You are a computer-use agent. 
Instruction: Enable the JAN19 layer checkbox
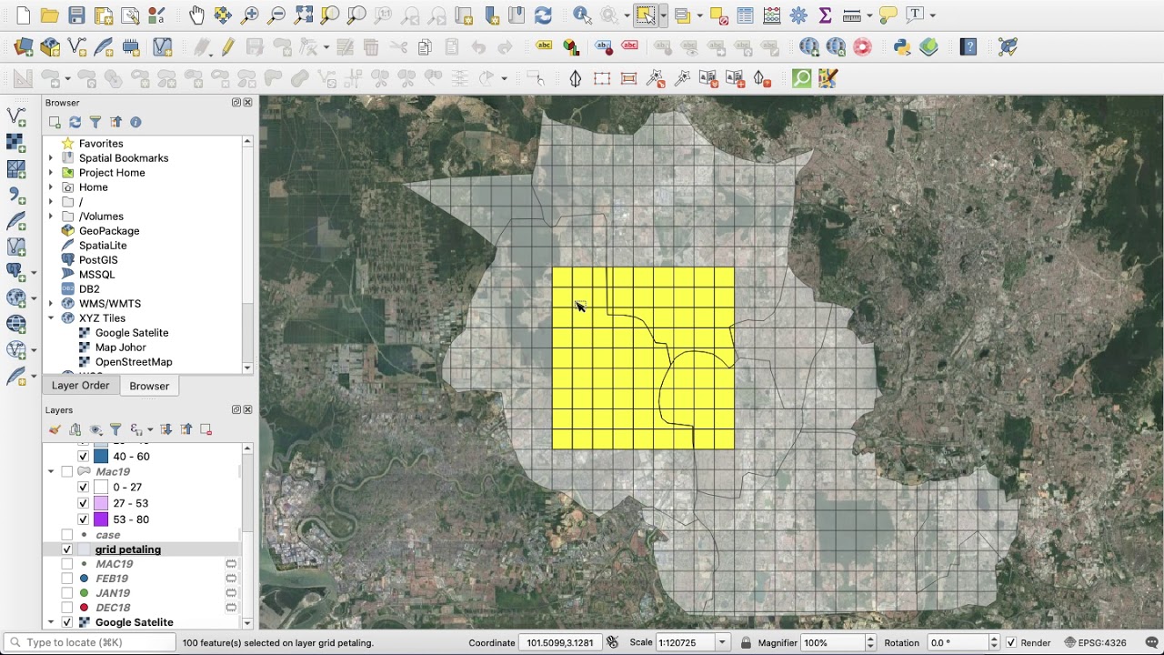click(66, 593)
